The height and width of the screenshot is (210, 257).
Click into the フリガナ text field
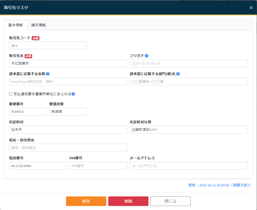pos(188,63)
